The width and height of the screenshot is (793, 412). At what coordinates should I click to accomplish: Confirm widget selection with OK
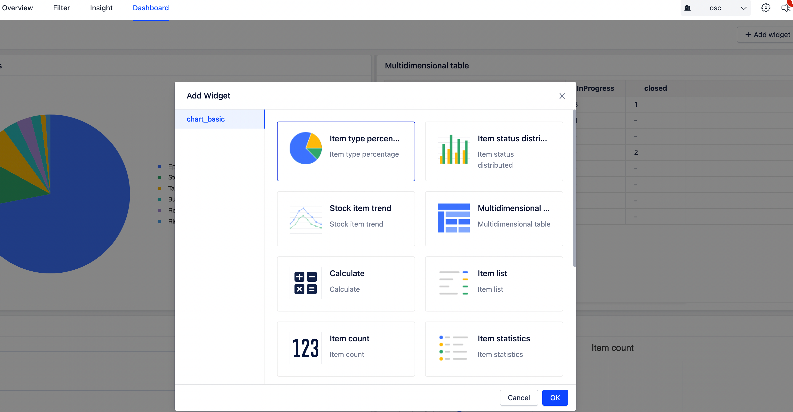point(555,397)
